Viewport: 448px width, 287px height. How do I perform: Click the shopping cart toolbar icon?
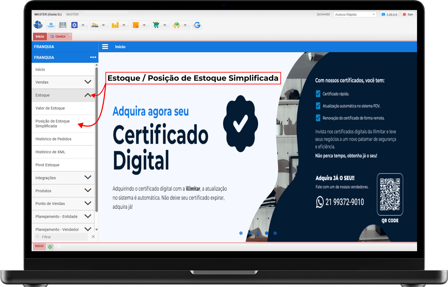pyautogui.click(x=156, y=25)
